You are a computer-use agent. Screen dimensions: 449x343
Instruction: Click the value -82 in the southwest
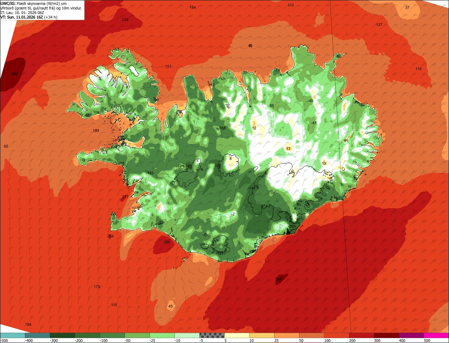point(161,222)
